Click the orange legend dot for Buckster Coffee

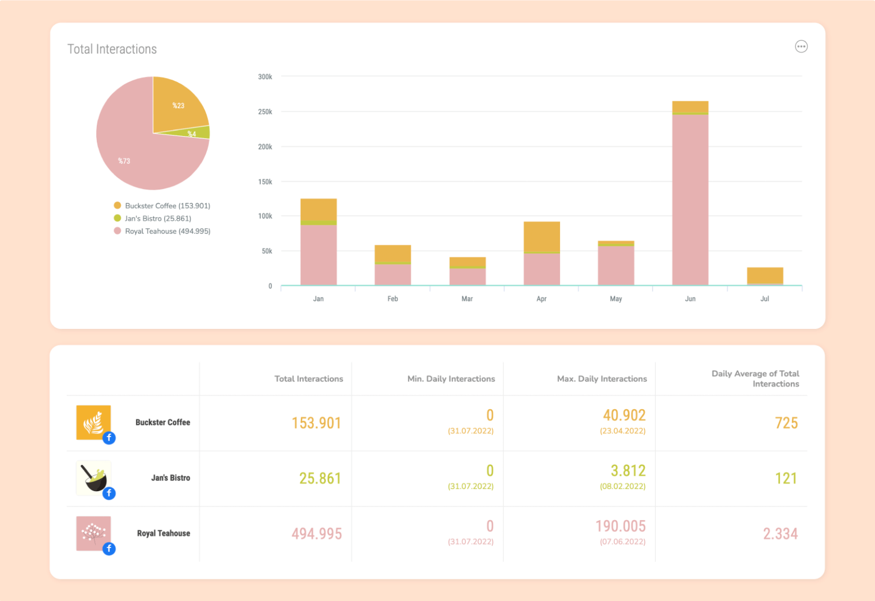coord(117,205)
